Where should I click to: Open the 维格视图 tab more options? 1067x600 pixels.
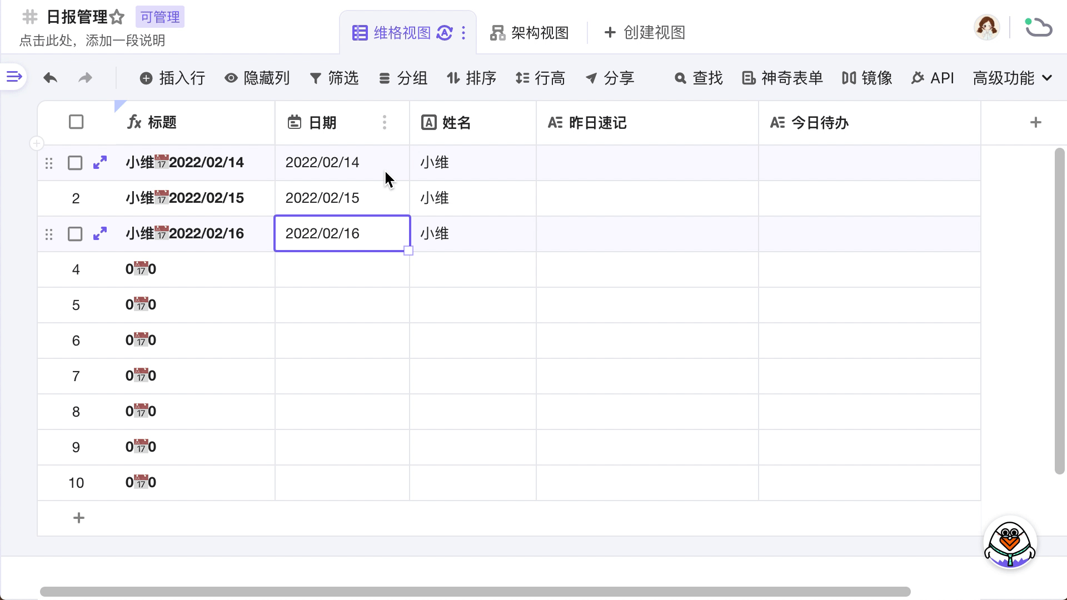463,33
